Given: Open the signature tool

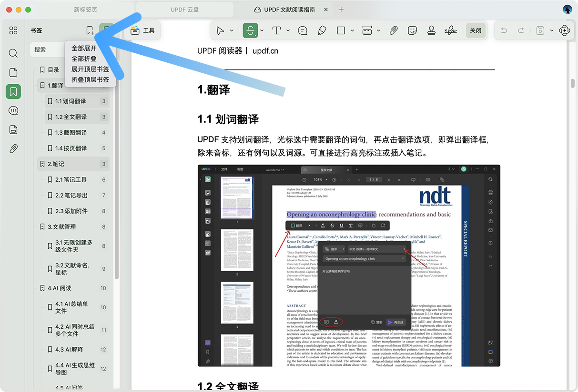Looking at the screenshot, I should point(450,30).
